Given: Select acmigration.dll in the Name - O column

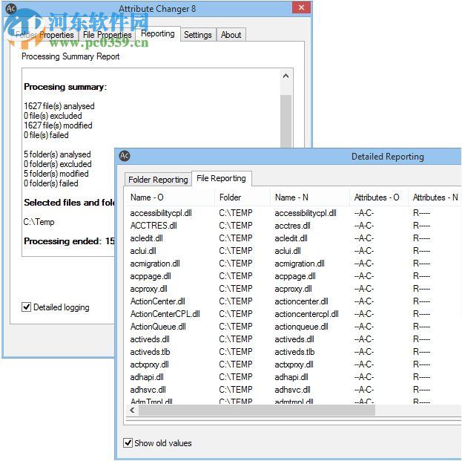Looking at the screenshot, I should tap(155, 264).
